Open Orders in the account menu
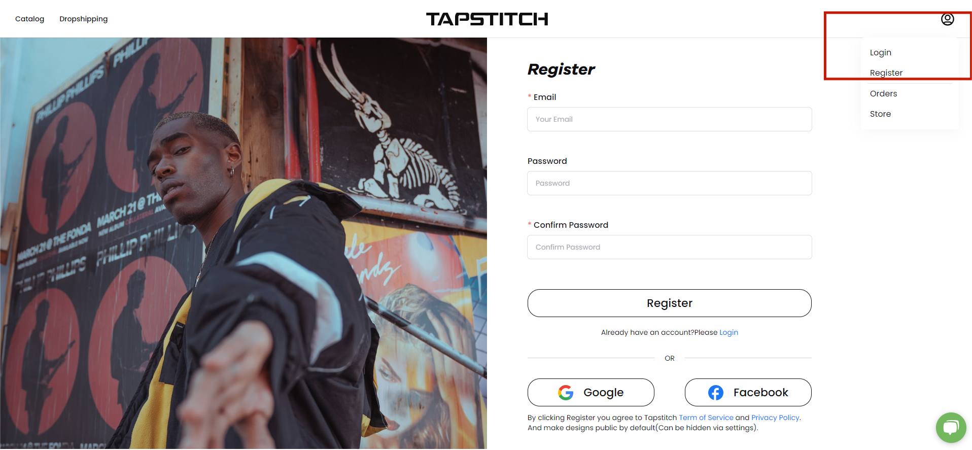Viewport: 972px width, 450px height. (x=883, y=93)
